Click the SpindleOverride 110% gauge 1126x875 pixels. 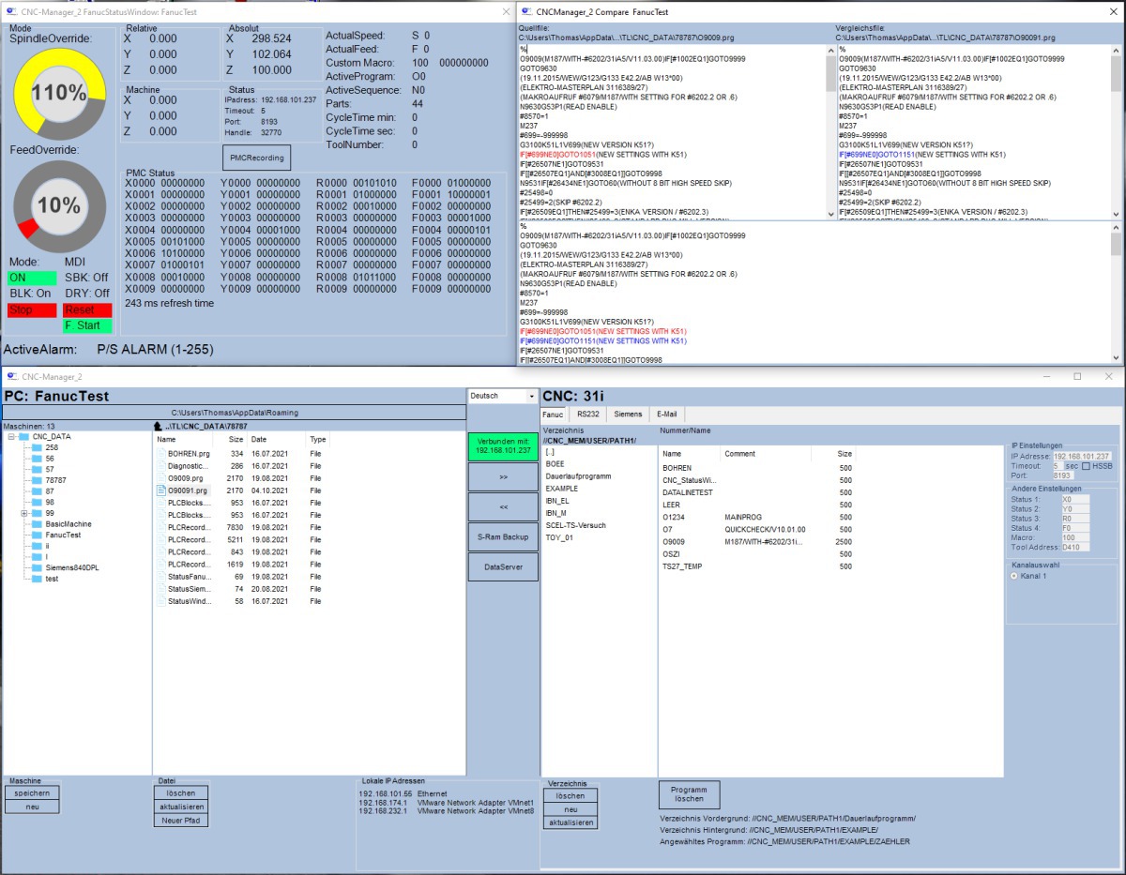pos(58,93)
